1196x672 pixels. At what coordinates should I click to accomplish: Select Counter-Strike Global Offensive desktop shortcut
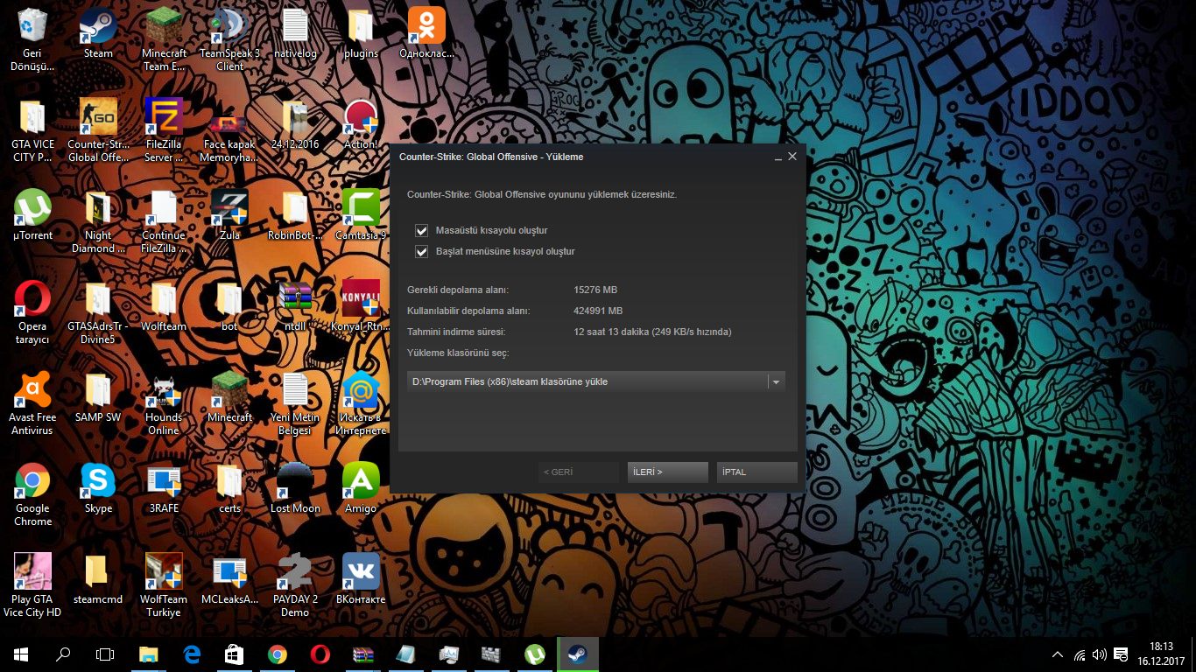(98, 130)
